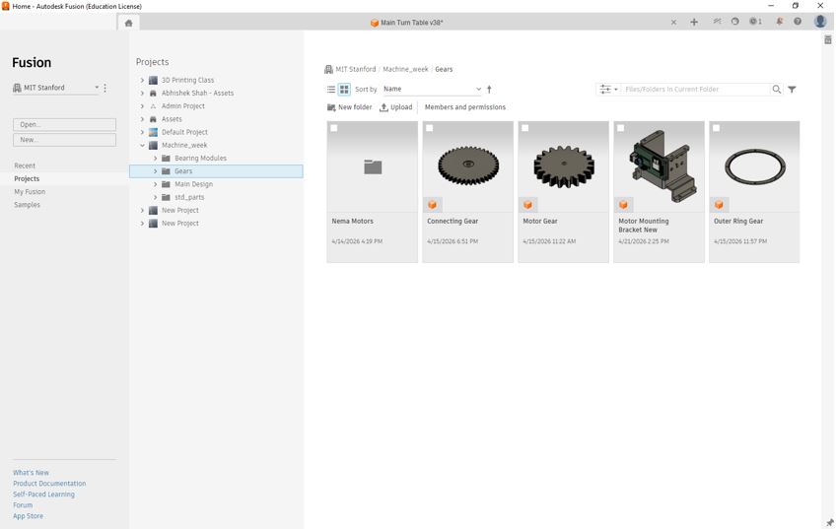Open the Connecting Gear thumbnail
This screenshot has width=836, height=529.
click(467, 166)
